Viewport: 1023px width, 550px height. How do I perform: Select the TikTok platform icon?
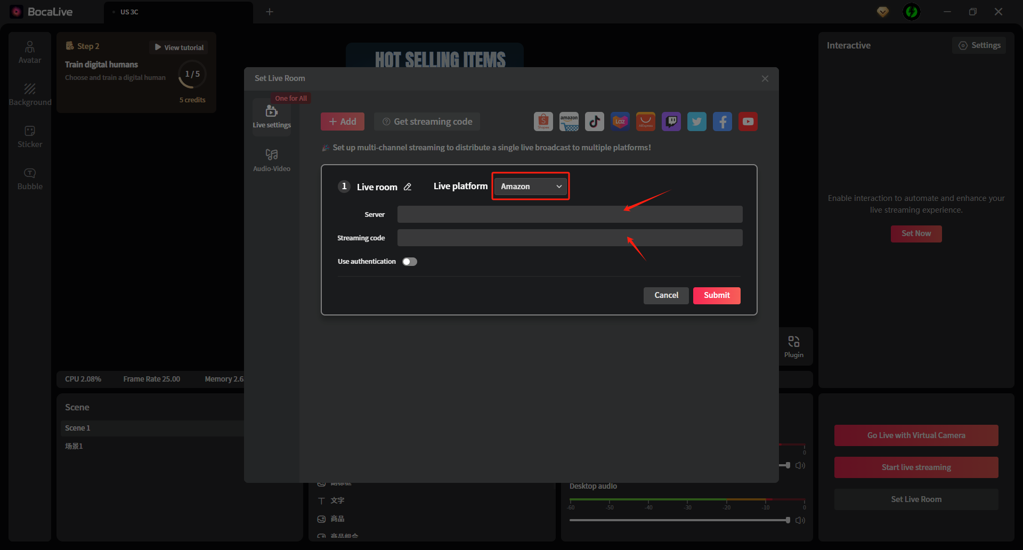(x=594, y=122)
